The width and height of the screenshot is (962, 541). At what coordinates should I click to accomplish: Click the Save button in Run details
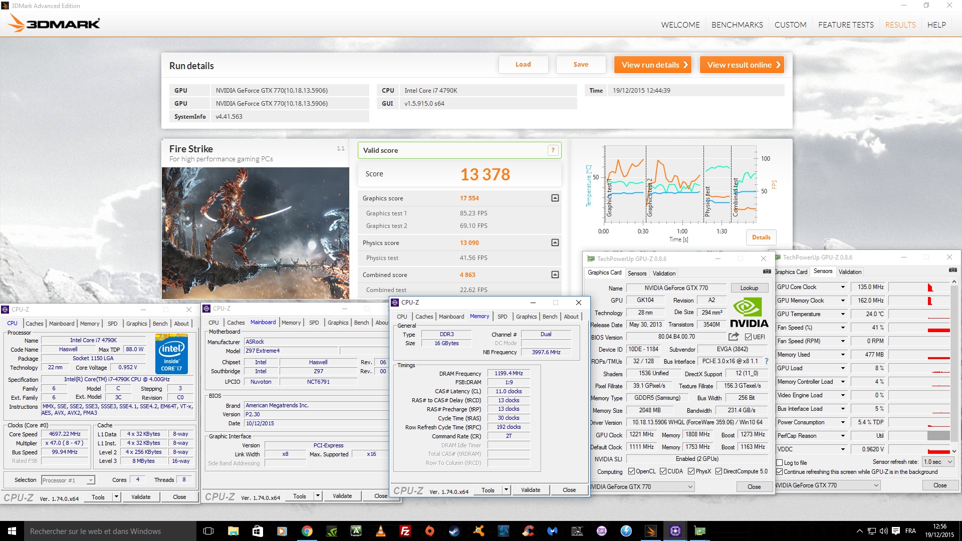pyautogui.click(x=581, y=65)
